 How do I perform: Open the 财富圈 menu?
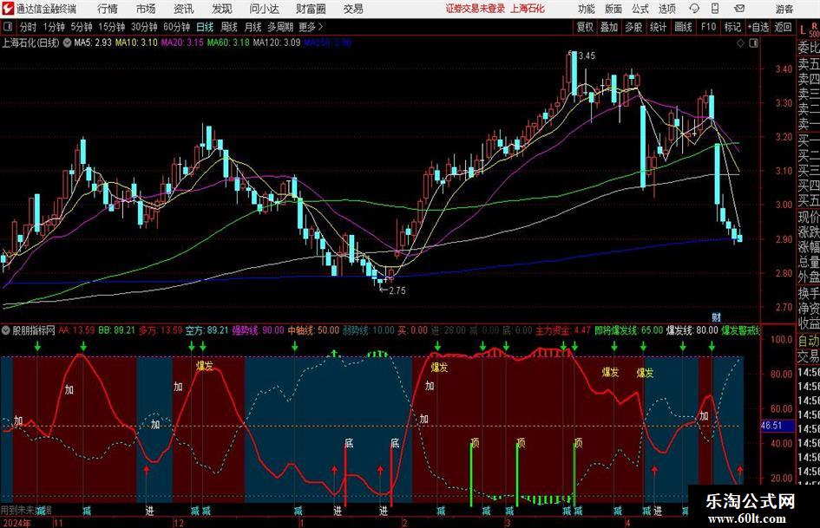[x=311, y=9]
